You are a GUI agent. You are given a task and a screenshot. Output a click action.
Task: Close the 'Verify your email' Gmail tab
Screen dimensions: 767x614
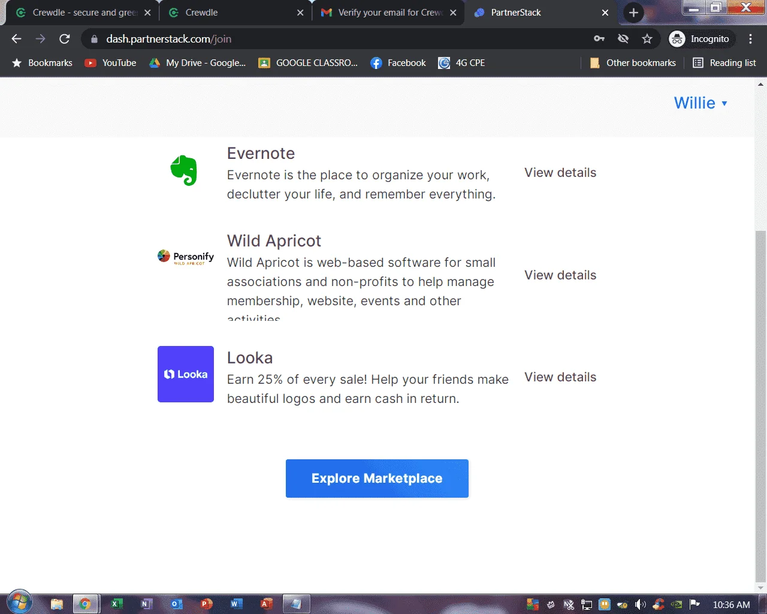453,13
